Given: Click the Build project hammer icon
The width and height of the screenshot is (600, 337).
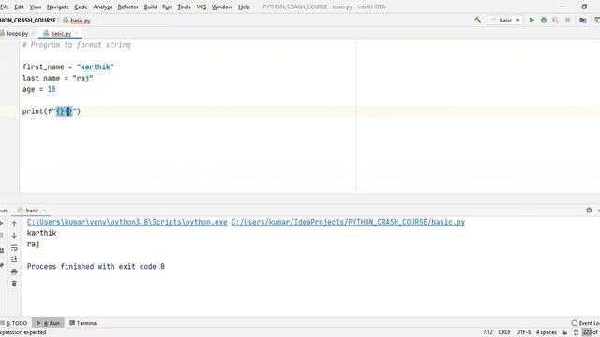Looking at the screenshot, I should point(478,20).
